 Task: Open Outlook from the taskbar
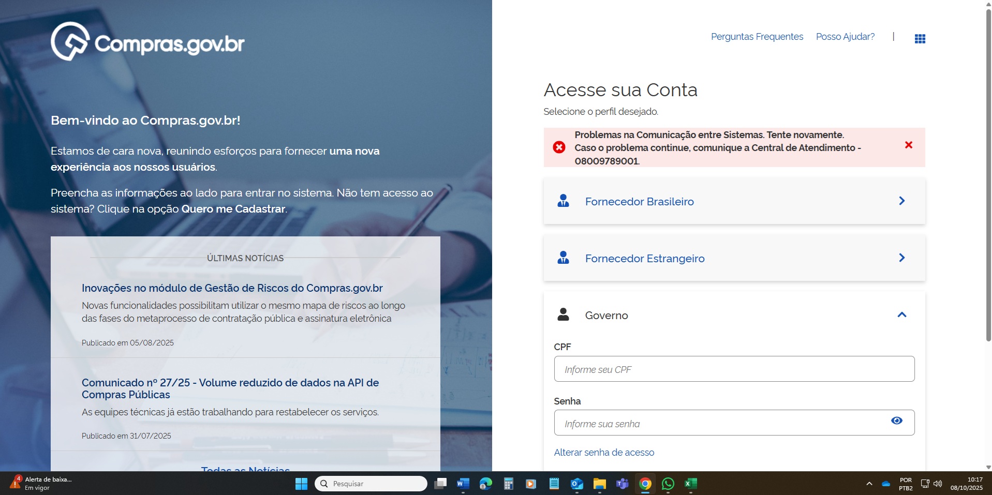coord(577,484)
